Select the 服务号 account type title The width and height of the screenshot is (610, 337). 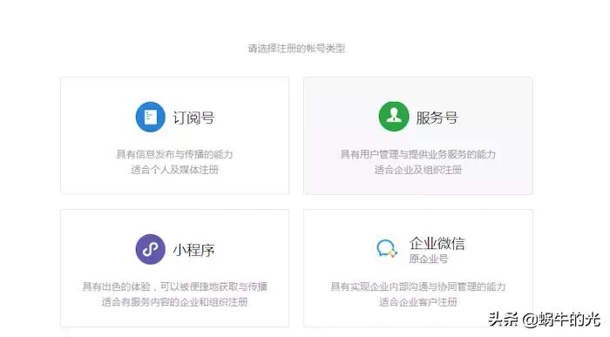437,118
